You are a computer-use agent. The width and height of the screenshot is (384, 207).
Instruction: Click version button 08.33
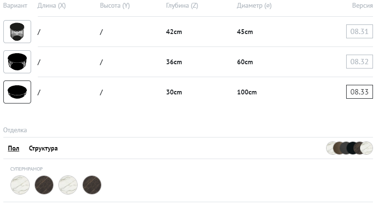pos(359,92)
